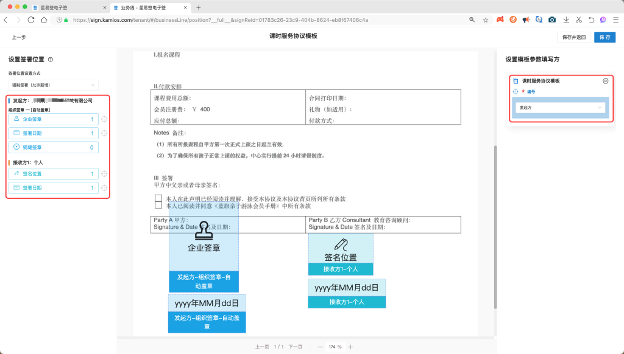Click the browser forward arrow

(x=18, y=20)
